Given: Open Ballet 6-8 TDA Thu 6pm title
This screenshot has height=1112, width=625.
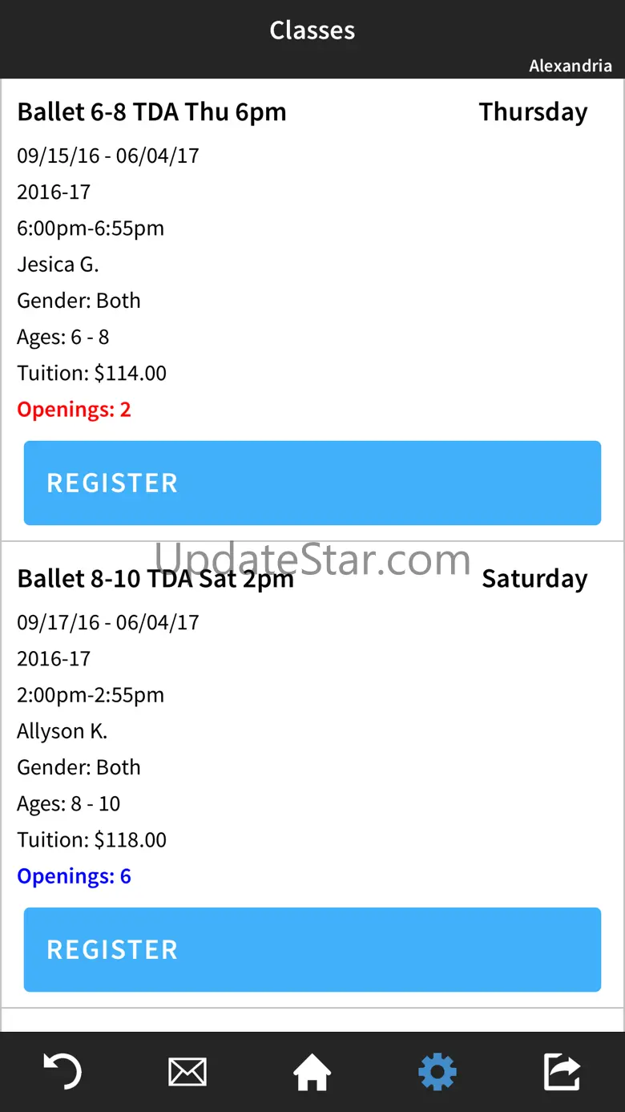Looking at the screenshot, I should pos(151,112).
